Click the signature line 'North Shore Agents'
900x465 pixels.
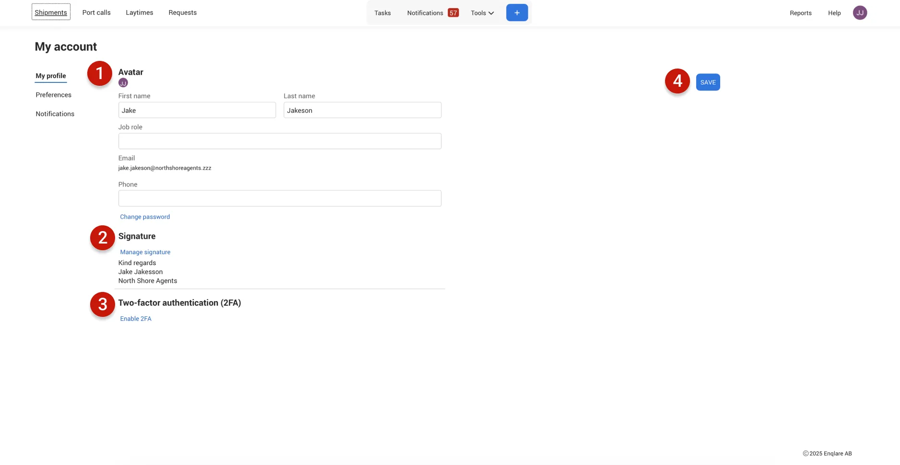(148, 281)
